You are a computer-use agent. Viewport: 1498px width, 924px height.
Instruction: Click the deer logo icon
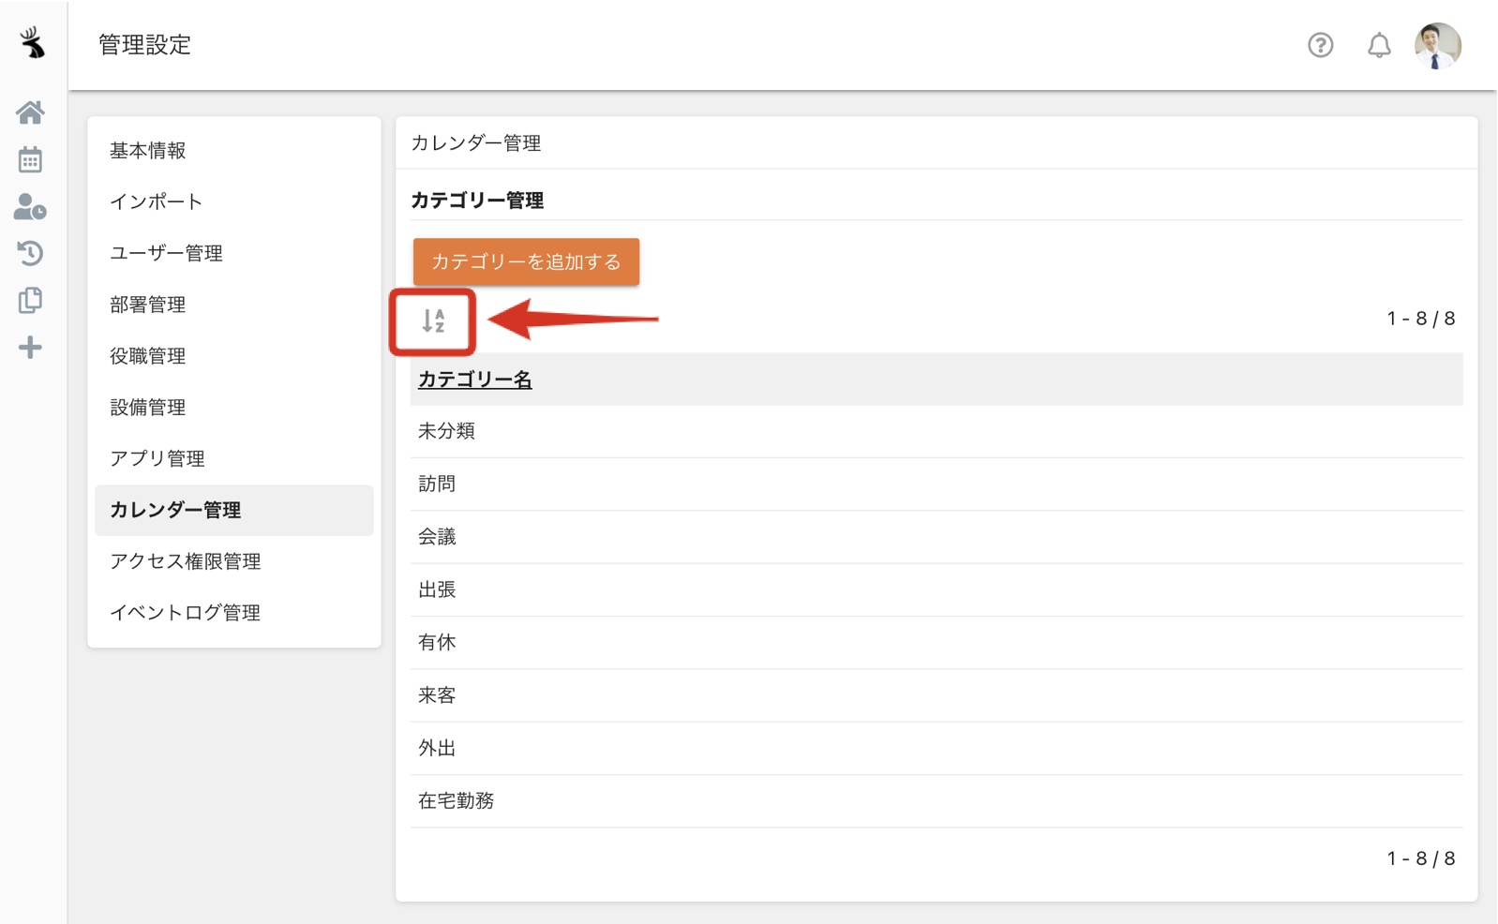[33, 43]
